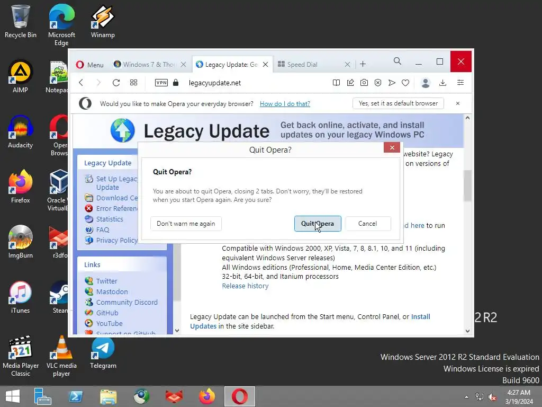Open the downloads icon

(442, 82)
